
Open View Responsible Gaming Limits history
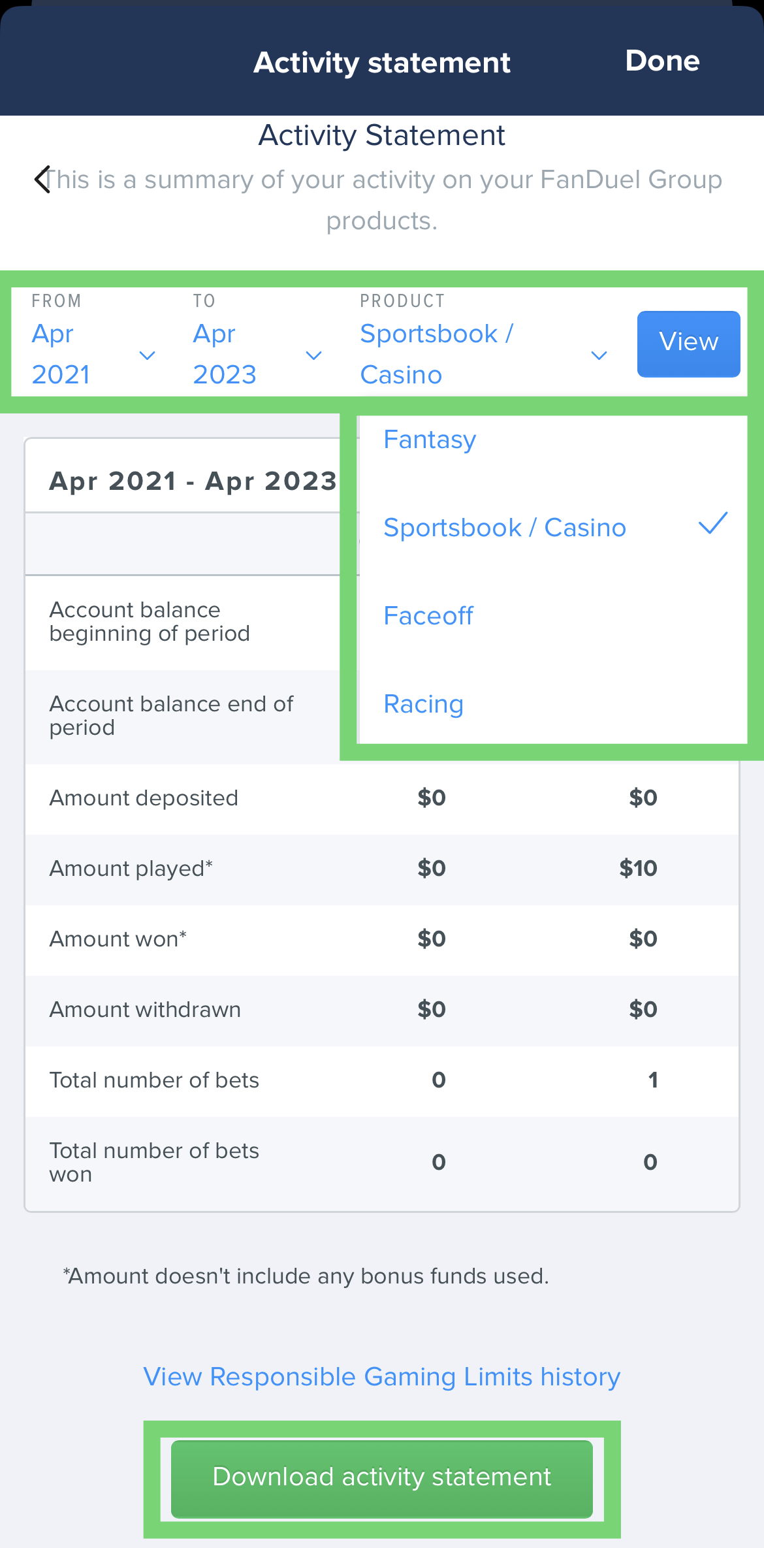382,1376
